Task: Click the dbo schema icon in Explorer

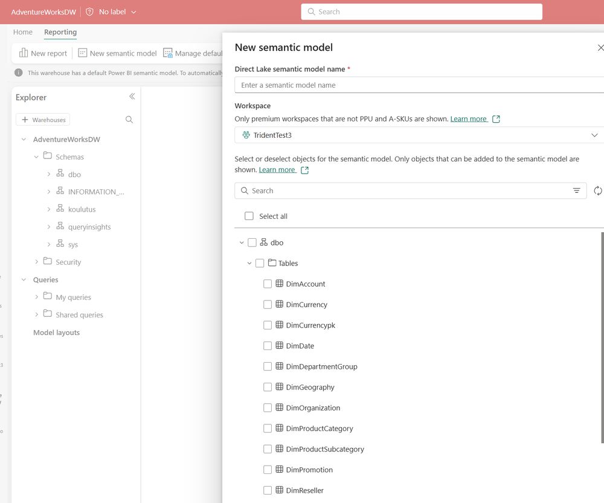Action: 60,173
